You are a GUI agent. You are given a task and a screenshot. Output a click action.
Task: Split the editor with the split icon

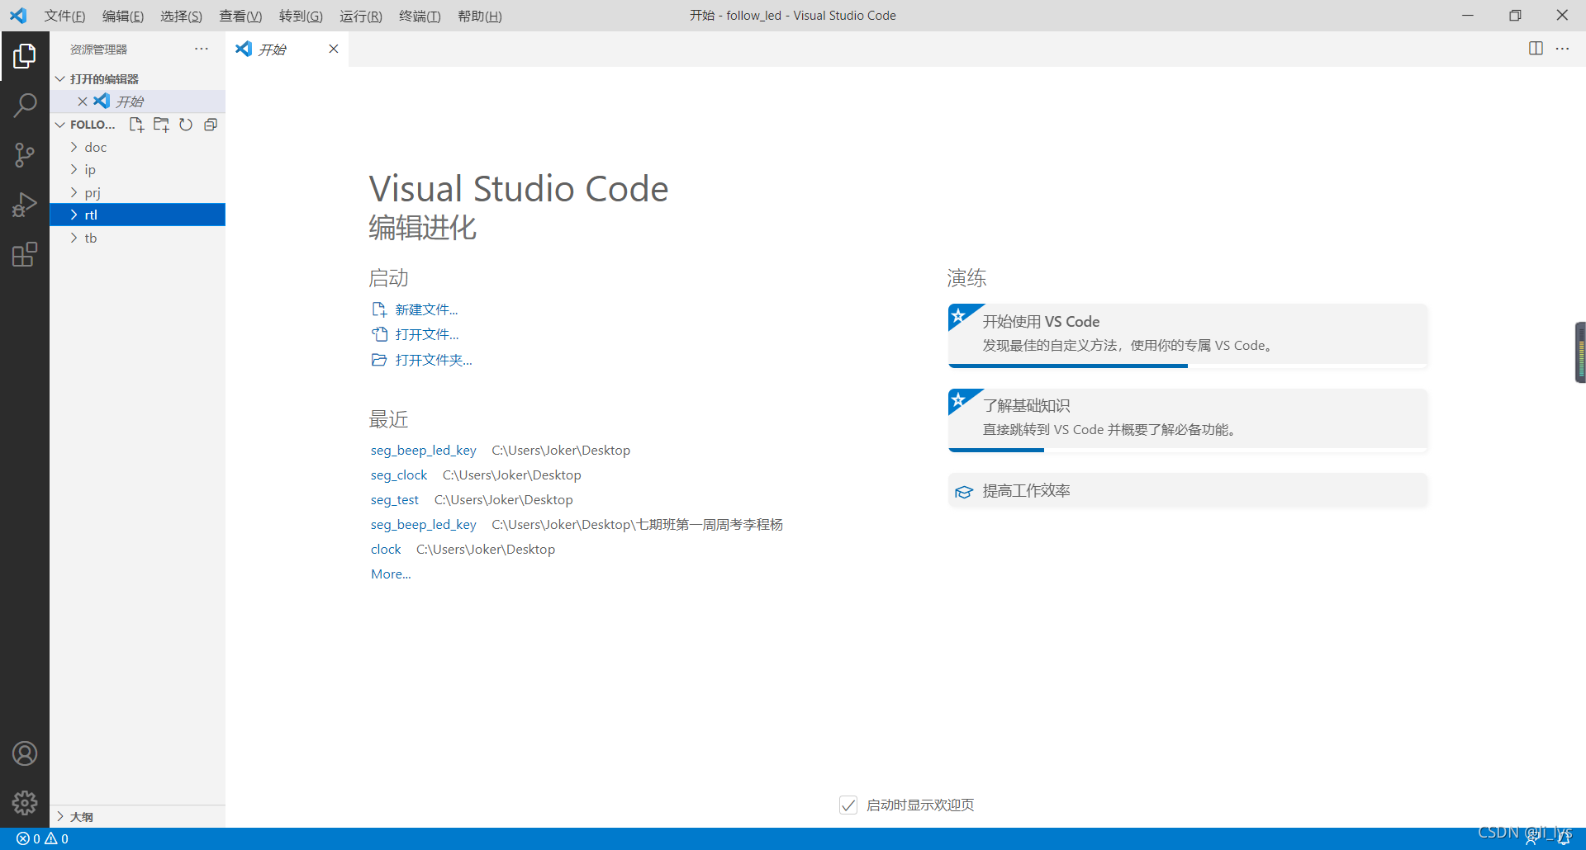click(1536, 49)
